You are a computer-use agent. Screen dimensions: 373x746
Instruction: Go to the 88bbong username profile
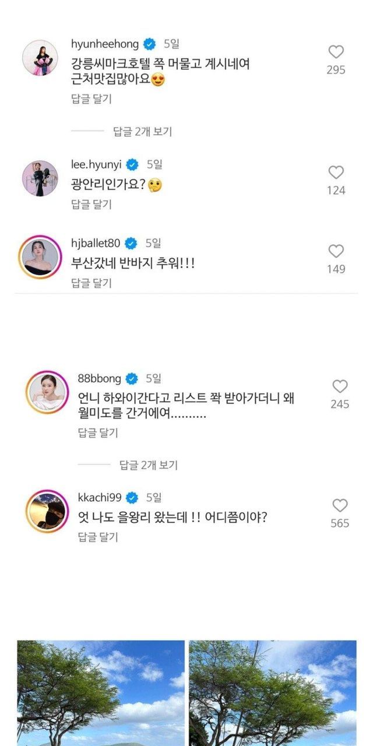point(99,379)
